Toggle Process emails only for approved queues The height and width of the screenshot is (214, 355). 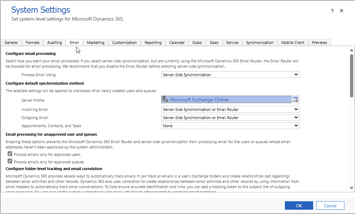click(x=10, y=161)
